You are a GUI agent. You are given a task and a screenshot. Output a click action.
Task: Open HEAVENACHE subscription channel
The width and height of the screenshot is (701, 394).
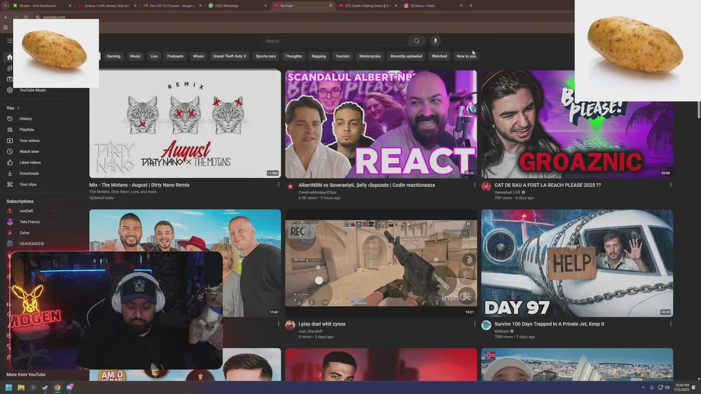(32, 244)
